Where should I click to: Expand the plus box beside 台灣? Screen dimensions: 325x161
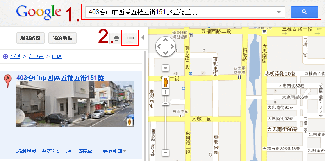pos(5,57)
